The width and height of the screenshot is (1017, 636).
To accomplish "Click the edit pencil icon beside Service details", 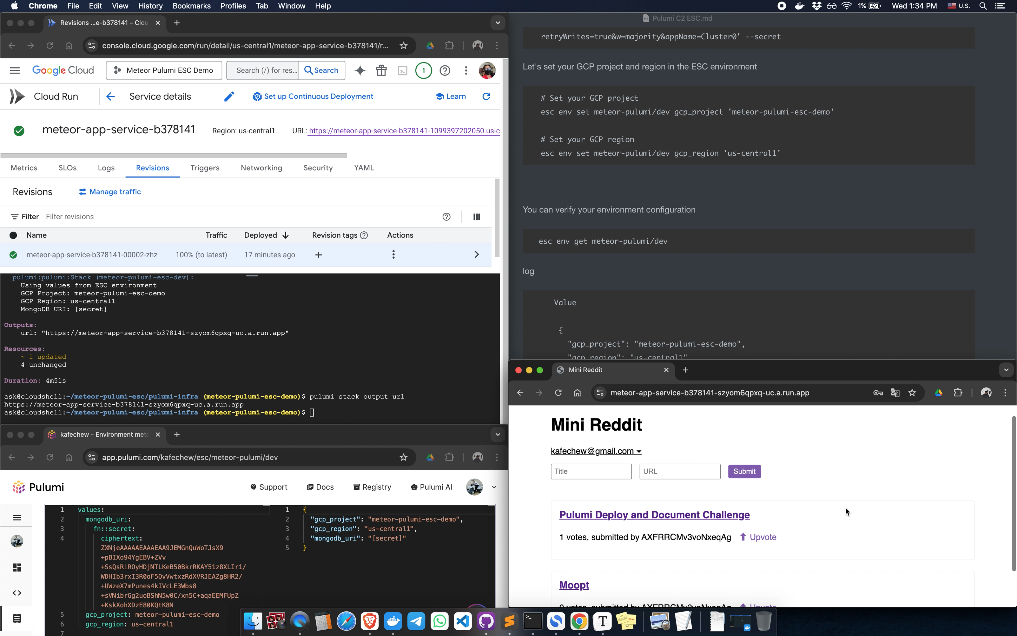I will 229,97.
